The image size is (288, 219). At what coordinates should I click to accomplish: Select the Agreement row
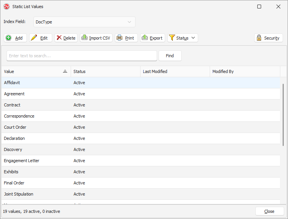tap(141, 94)
